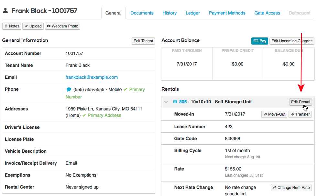Click the Change Rent Rate button
This screenshot has width=317, height=196.
point(291,188)
